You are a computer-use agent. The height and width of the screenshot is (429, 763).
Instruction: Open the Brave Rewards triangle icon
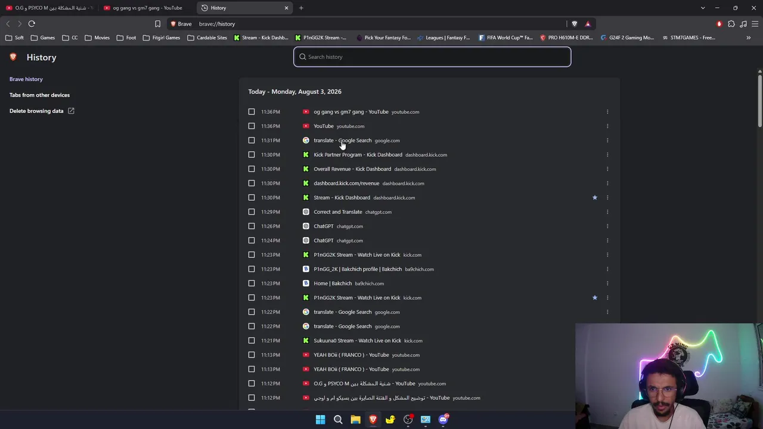(588, 24)
